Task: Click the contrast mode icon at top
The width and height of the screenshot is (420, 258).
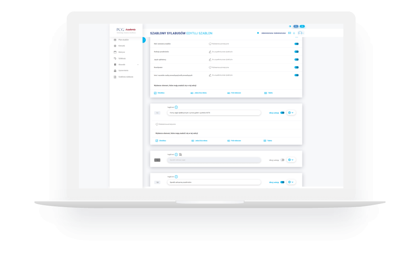Action: [x=290, y=26]
